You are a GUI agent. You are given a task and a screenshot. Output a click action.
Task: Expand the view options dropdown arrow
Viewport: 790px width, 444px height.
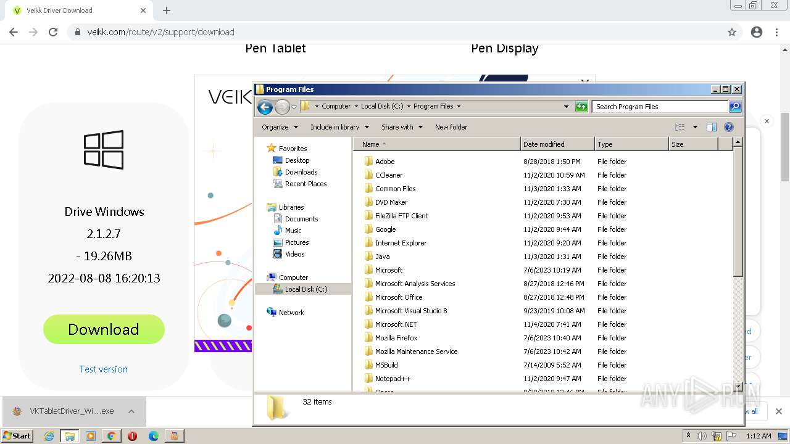[695, 127]
